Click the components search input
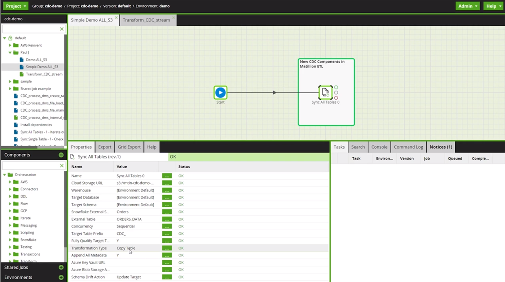This screenshot has height=282, width=505. click(31, 165)
